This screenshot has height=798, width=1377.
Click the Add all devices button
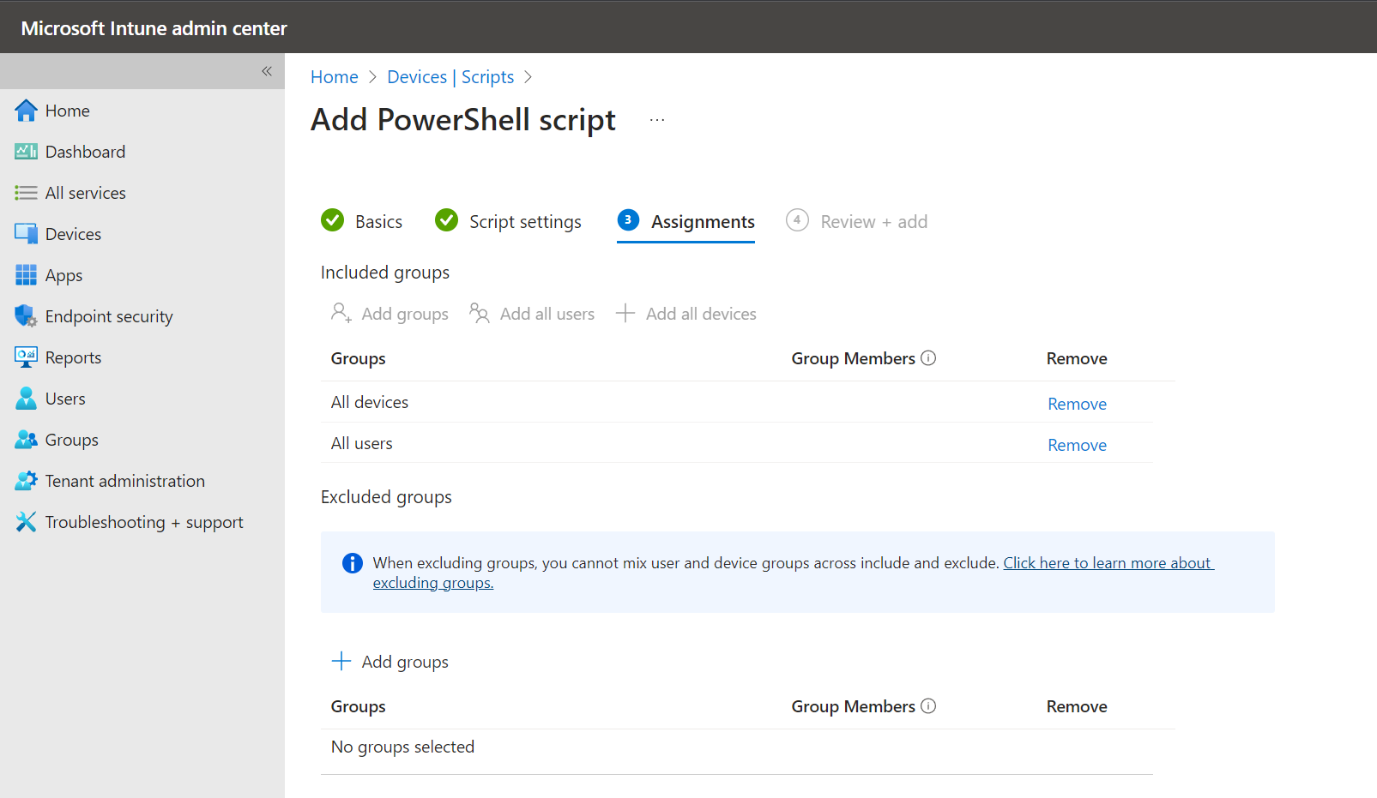pyautogui.click(x=686, y=314)
